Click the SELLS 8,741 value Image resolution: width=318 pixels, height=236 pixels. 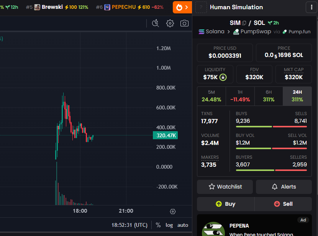coord(300,121)
